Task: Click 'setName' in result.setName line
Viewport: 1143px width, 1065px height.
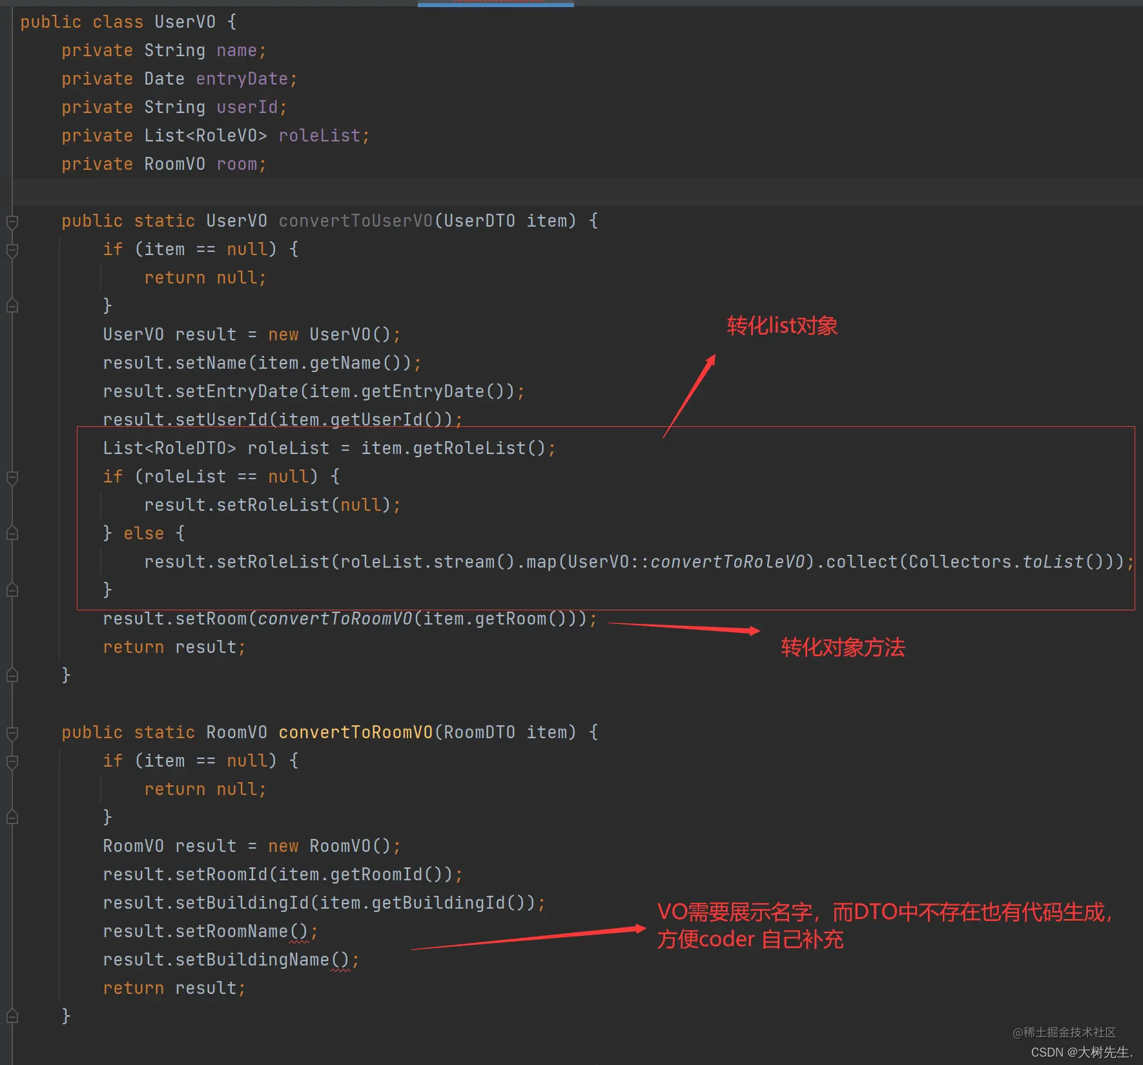Action: 211,363
